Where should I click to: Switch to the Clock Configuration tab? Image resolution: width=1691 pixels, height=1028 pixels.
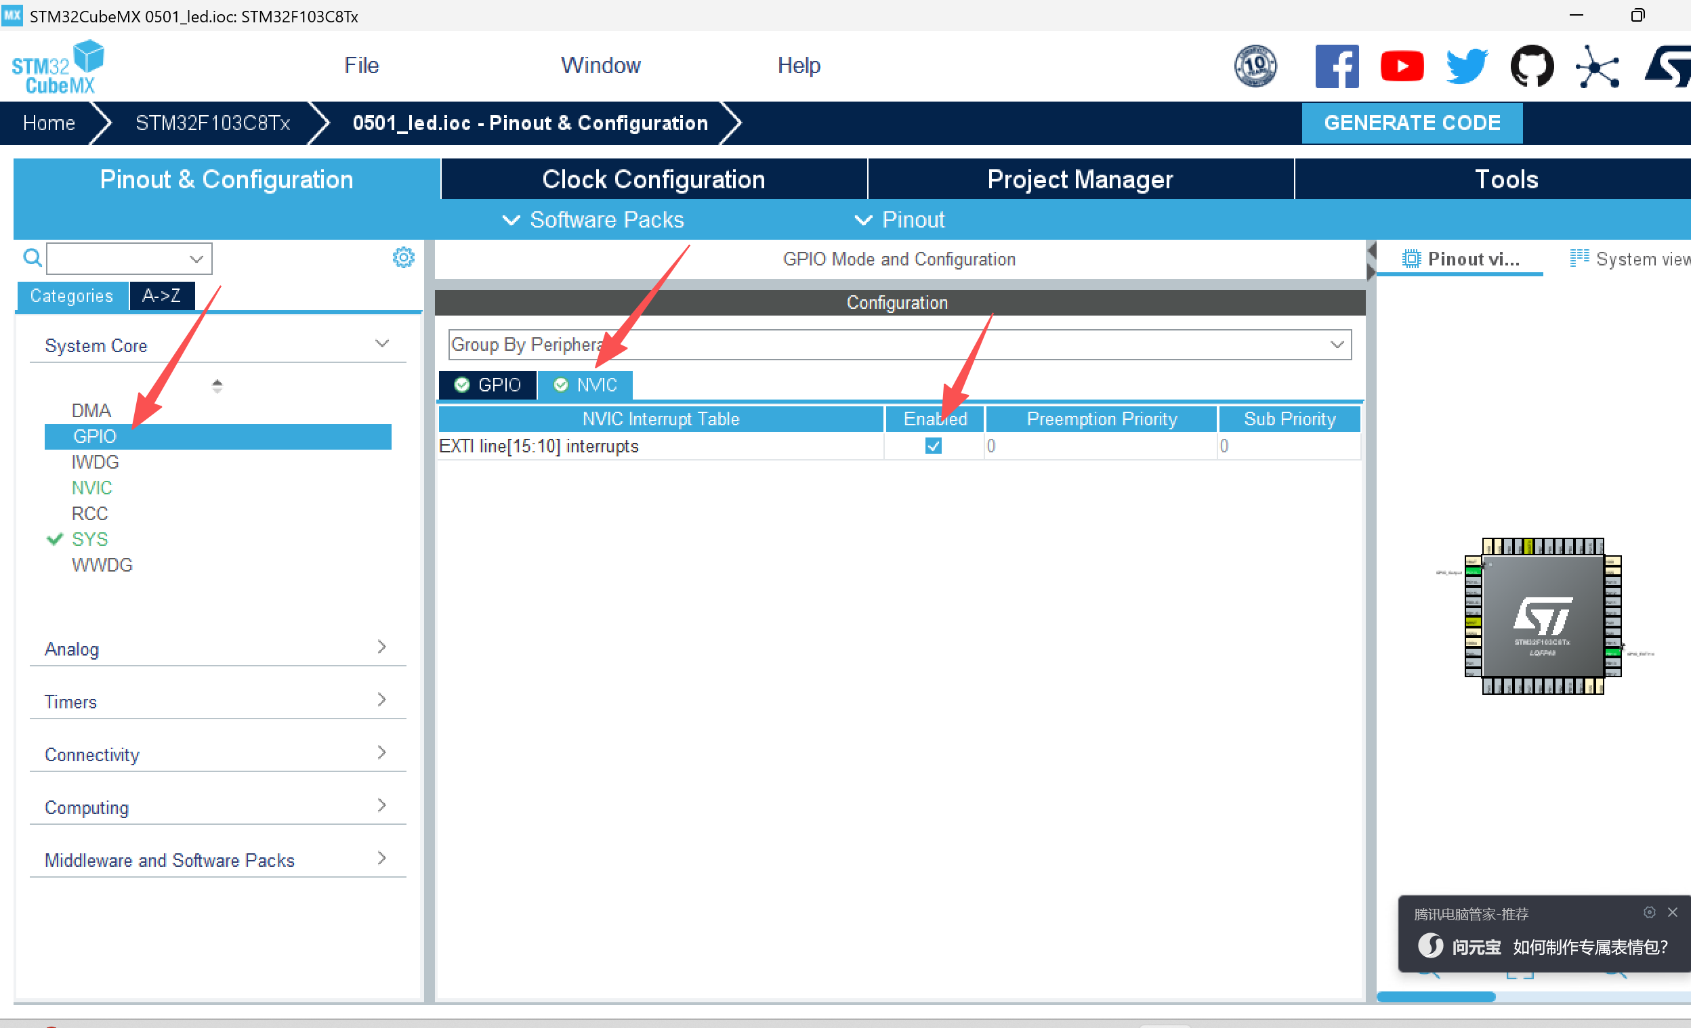tap(653, 179)
